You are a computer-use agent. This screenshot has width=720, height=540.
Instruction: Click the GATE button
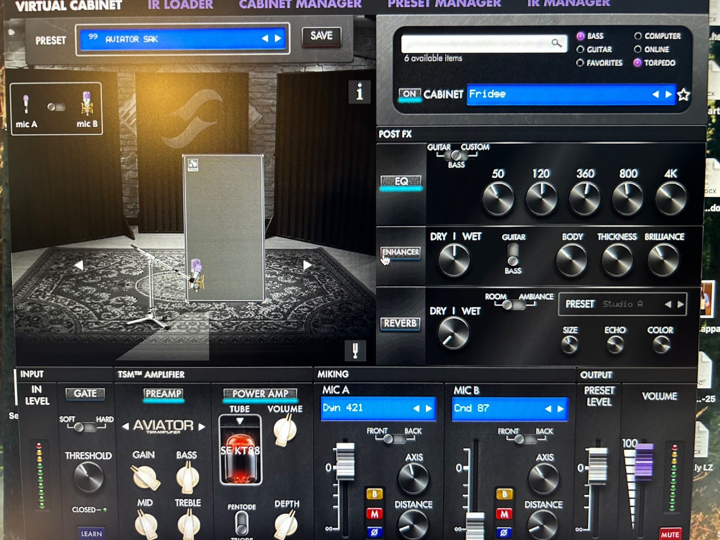tap(85, 393)
